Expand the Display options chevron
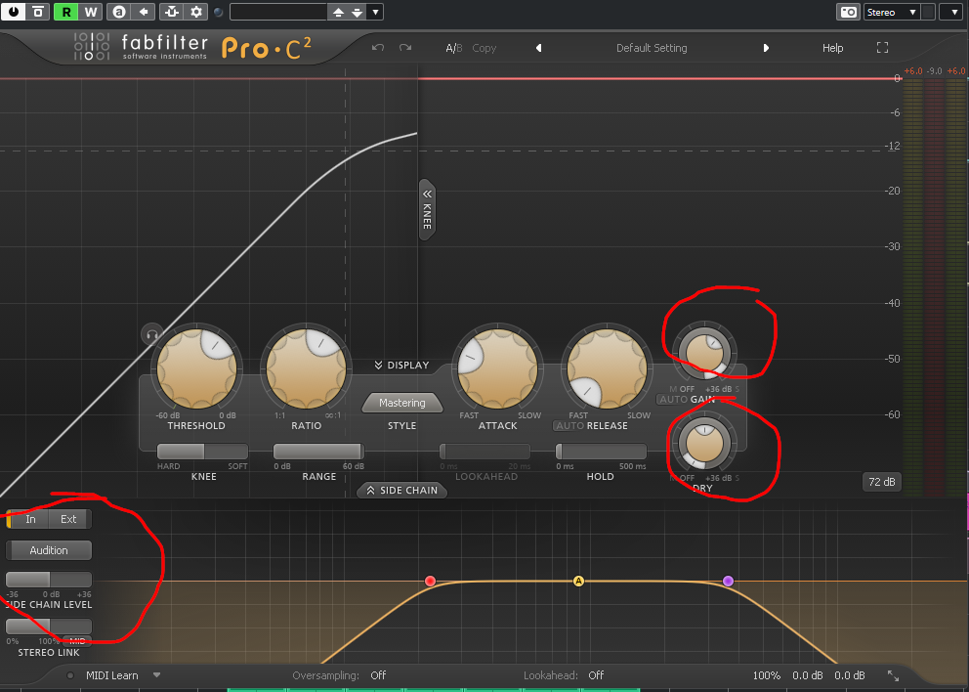This screenshot has height=692, width=969. (x=401, y=366)
